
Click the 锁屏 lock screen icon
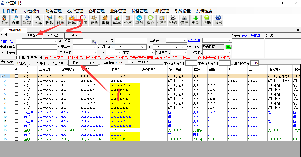coord(184,20)
